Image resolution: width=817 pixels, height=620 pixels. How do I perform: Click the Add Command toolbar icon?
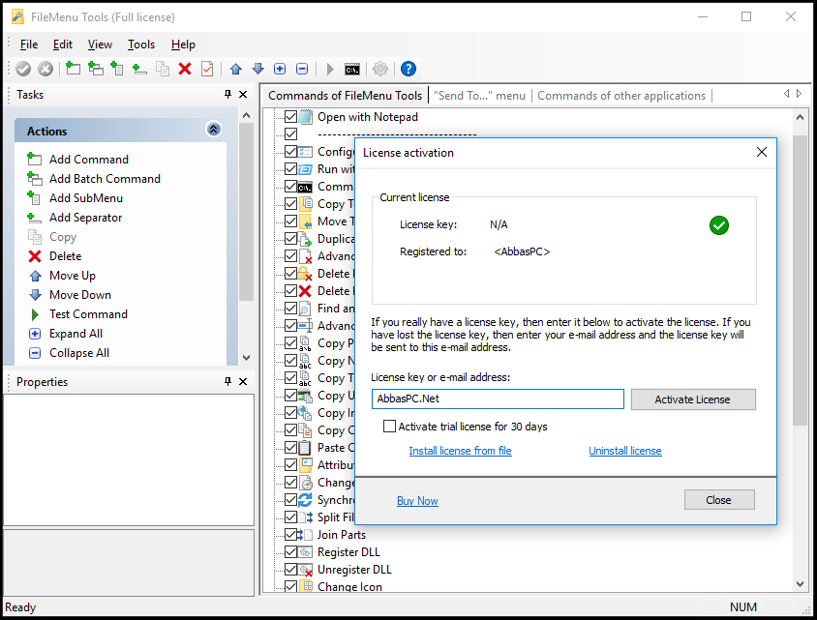pyautogui.click(x=73, y=69)
